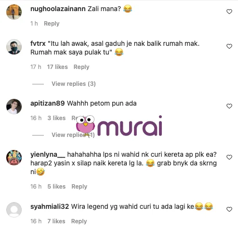Like apitizan89's comment with the heart icon
The height and width of the screenshot is (231, 238).
pyautogui.click(x=229, y=106)
